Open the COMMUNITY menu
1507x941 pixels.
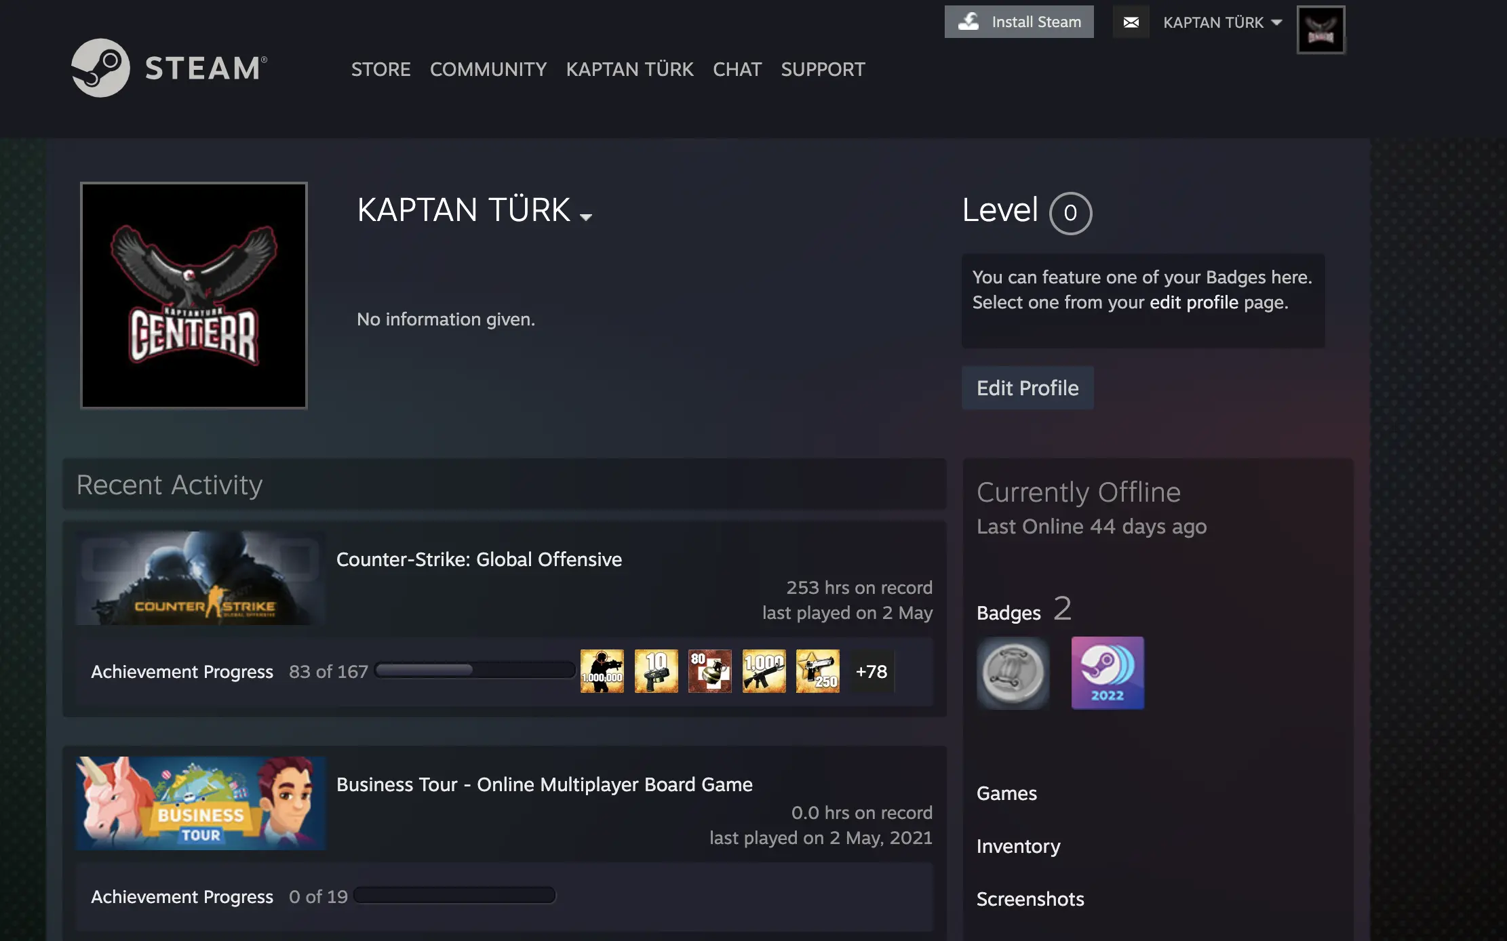tap(488, 69)
